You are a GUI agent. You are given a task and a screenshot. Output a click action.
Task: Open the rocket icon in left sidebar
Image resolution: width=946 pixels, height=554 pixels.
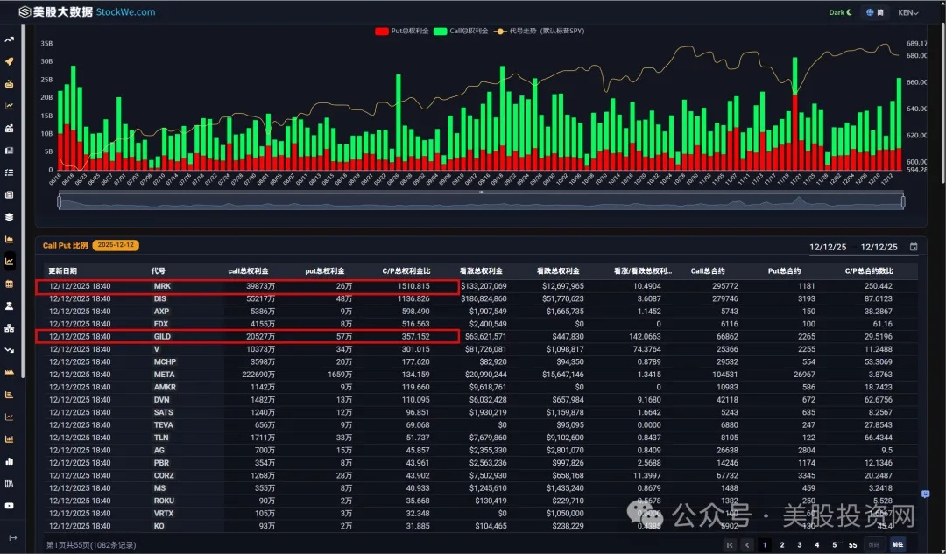click(10, 61)
